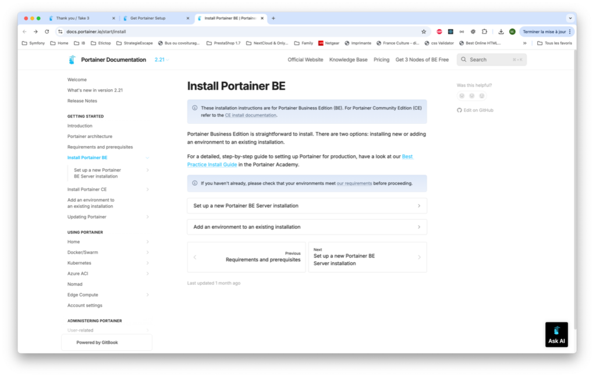Follow the CE install documentation link
Screen dimensions: 596x377
click(x=250, y=115)
